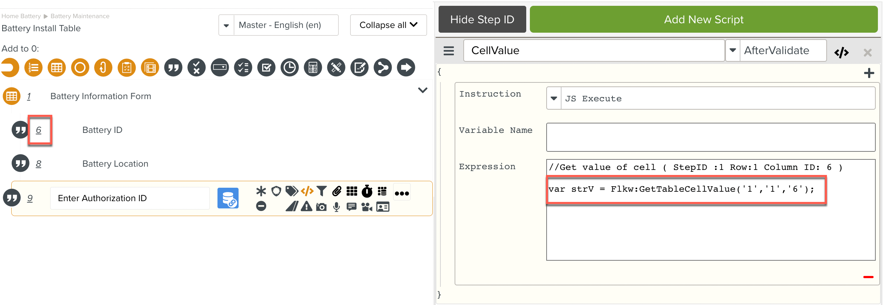Click the checkbox step icon in toolbar
This screenshot has width=883, height=305.
[x=266, y=68]
